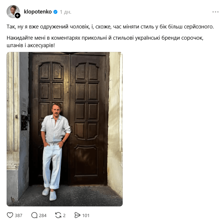Repost using the circular arrows icon

click(x=58, y=215)
